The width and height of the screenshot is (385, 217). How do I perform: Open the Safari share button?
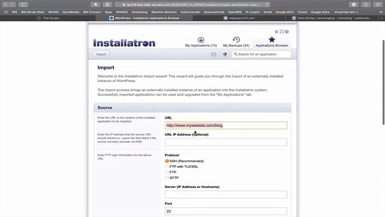pyautogui.click(x=366, y=4)
